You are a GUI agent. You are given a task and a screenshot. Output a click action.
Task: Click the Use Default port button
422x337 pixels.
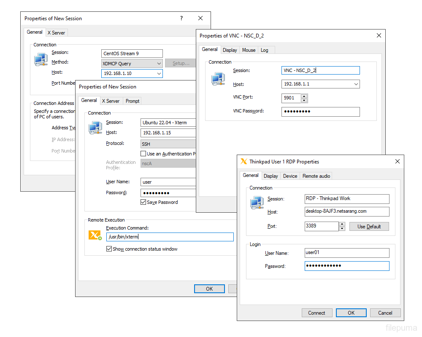pos(369,227)
